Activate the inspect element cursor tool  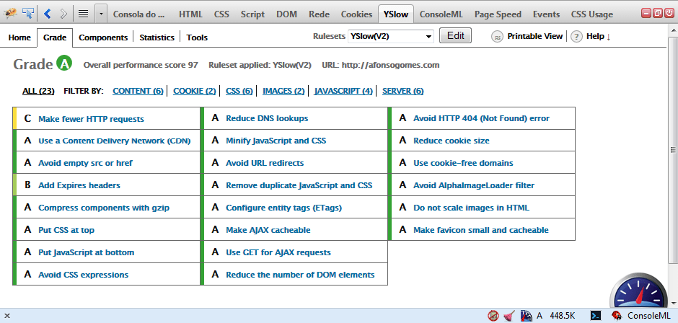[29, 14]
